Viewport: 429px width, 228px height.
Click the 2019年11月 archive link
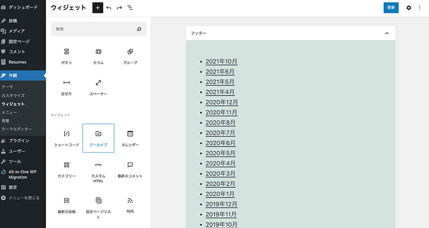click(x=221, y=214)
